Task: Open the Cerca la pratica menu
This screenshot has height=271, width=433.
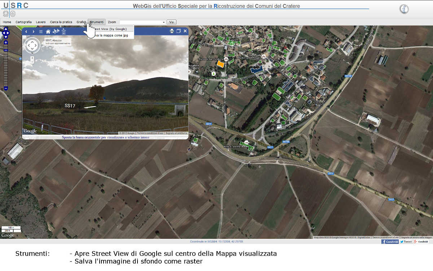Action: [61, 22]
